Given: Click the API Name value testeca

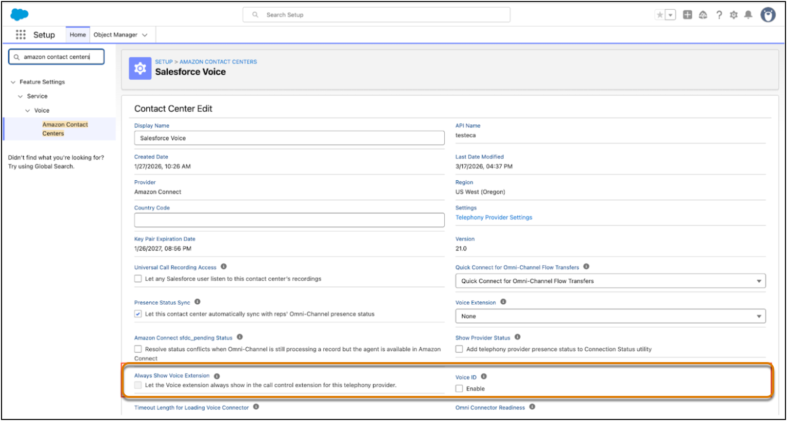Looking at the screenshot, I should (x=465, y=136).
